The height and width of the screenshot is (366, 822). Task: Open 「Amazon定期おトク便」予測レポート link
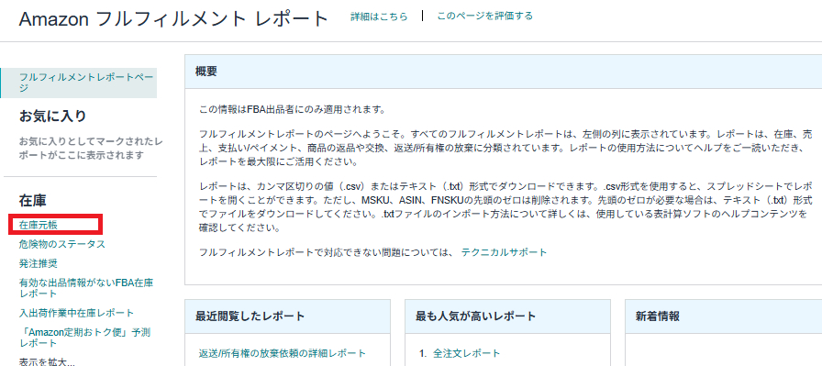85,338
